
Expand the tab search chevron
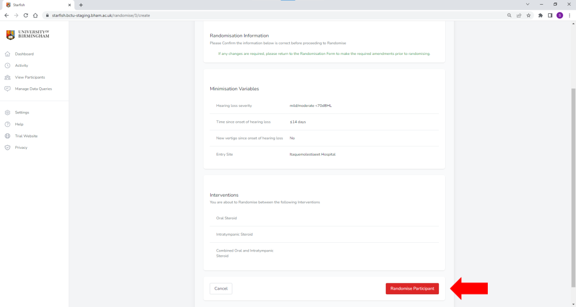(x=528, y=5)
